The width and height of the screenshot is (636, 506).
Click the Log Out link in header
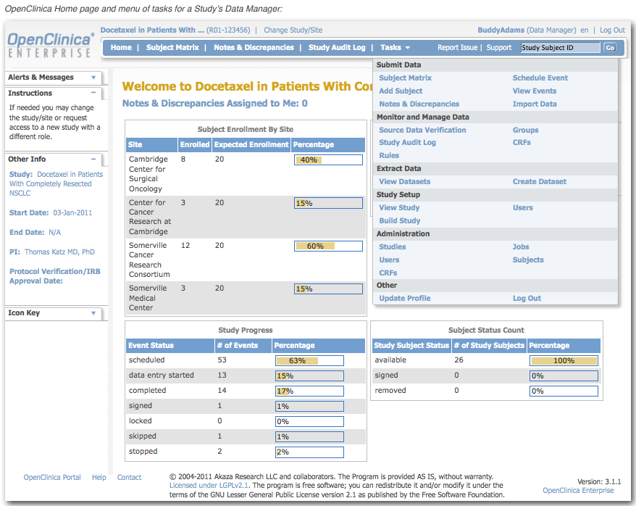tap(612, 30)
